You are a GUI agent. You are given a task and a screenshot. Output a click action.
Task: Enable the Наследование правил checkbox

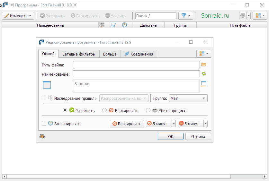point(44,98)
